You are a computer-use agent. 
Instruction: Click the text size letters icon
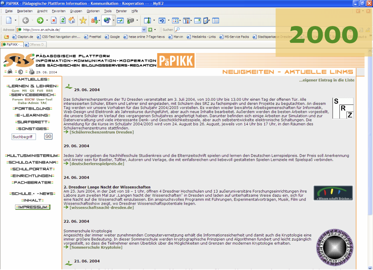[94, 21]
